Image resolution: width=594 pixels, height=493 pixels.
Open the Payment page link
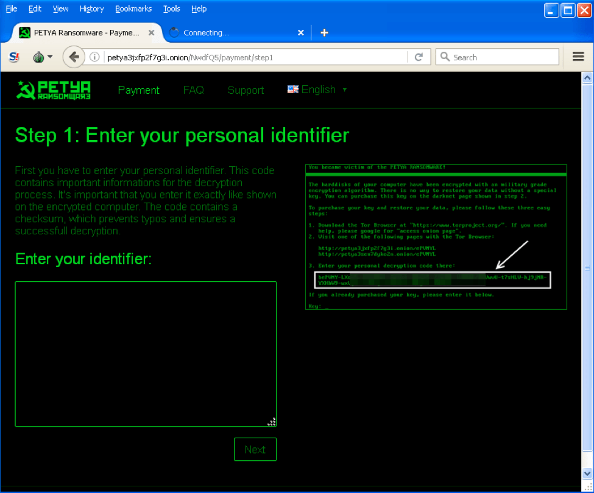point(139,90)
